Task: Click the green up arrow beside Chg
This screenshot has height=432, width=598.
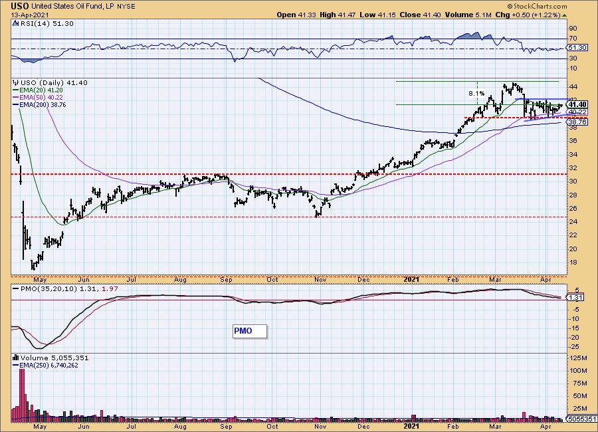Action: (x=565, y=15)
